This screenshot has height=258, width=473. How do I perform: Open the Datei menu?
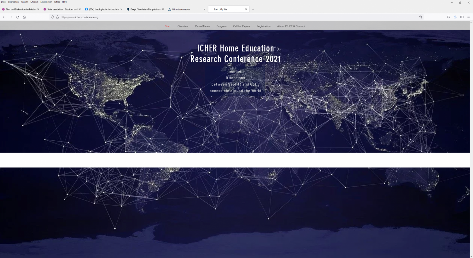(x=3, y=2)
